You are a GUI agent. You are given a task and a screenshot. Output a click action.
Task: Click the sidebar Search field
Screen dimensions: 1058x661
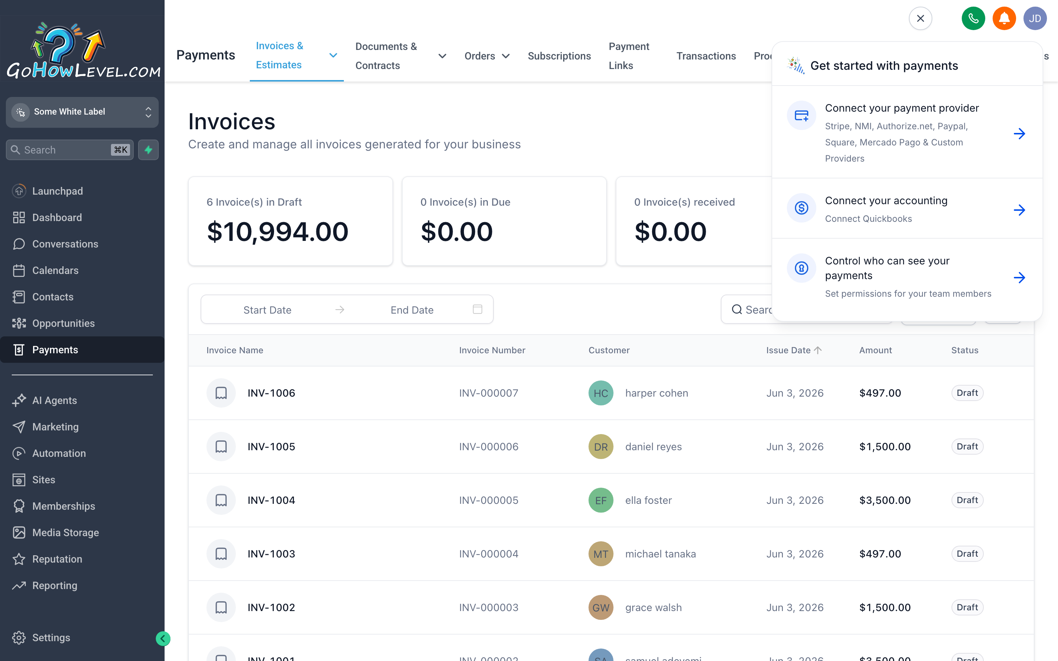69,150
